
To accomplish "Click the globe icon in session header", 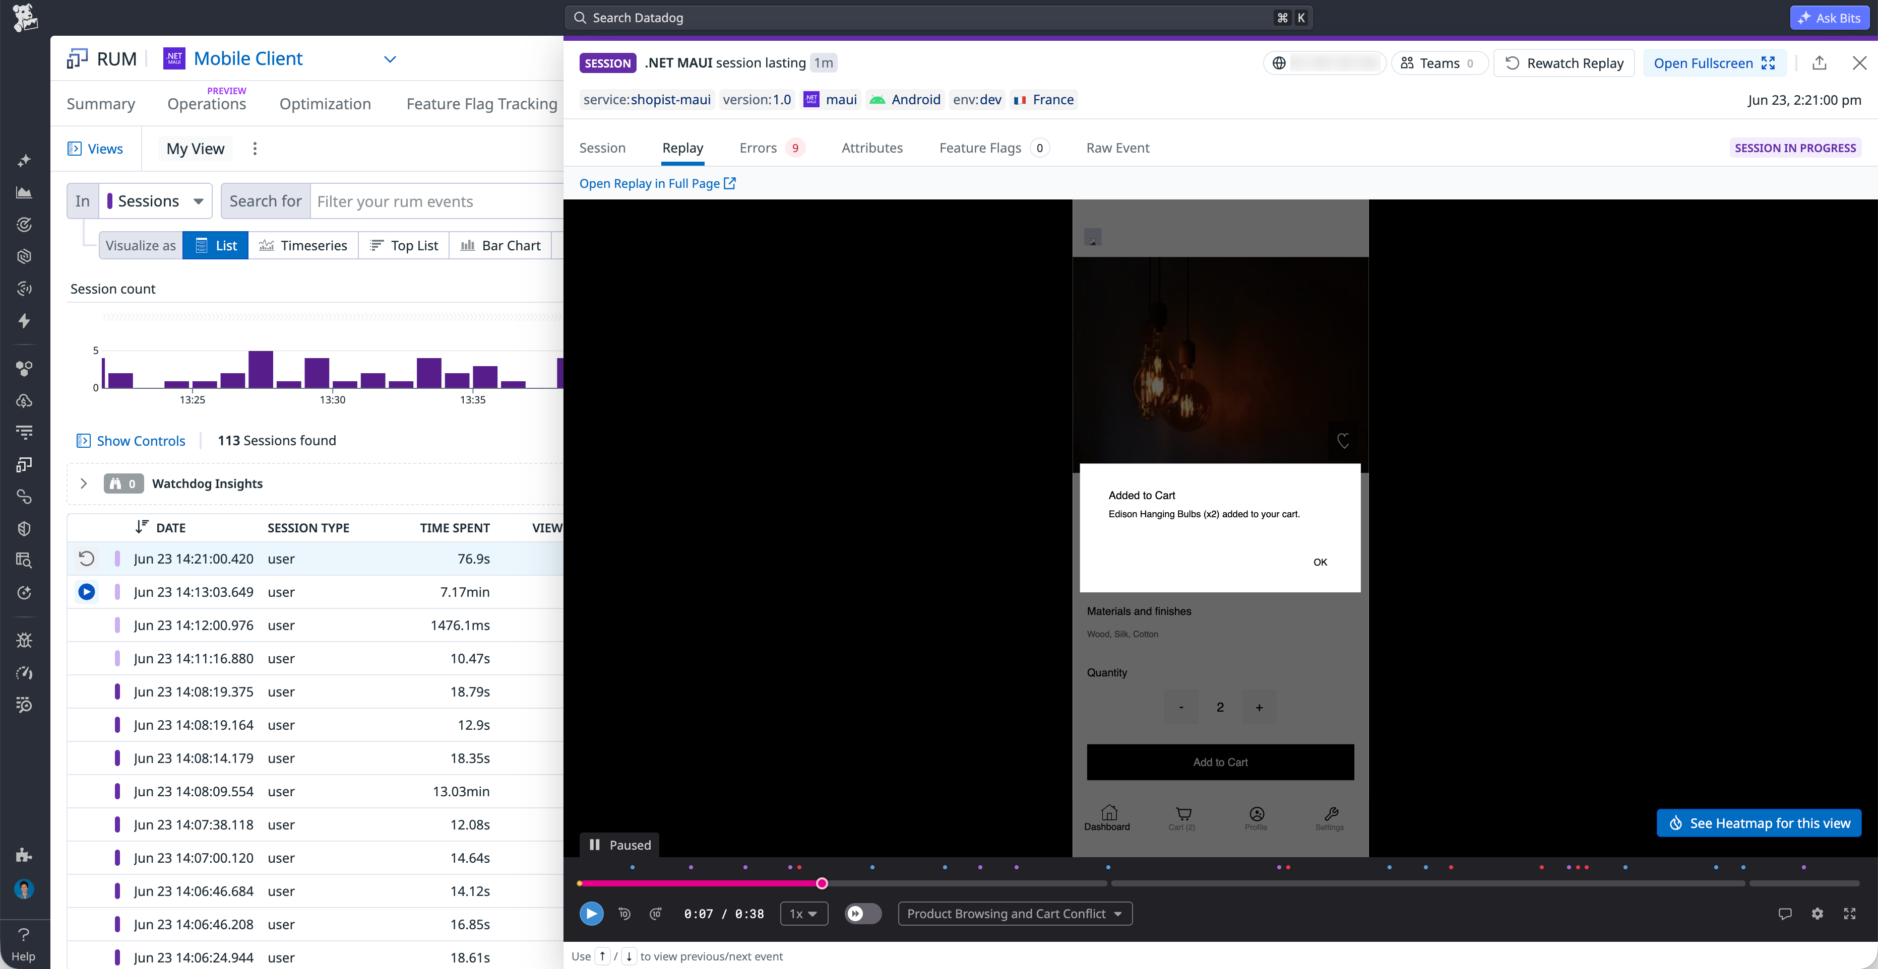I will pos(1279,63).
